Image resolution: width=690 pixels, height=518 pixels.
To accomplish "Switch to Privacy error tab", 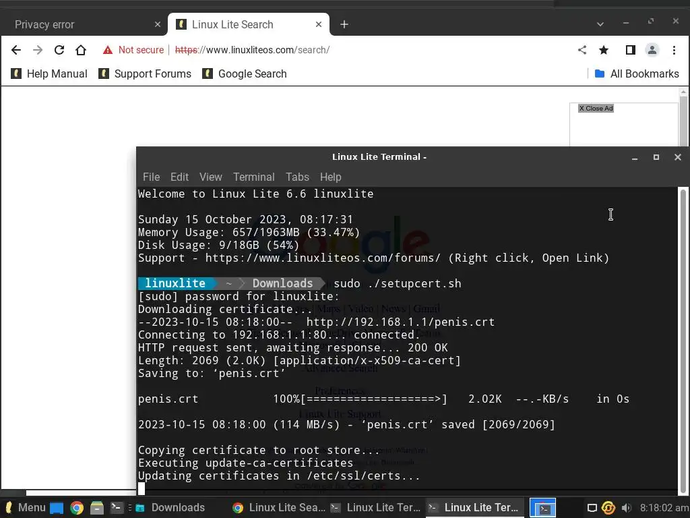I will click(84, 25).
